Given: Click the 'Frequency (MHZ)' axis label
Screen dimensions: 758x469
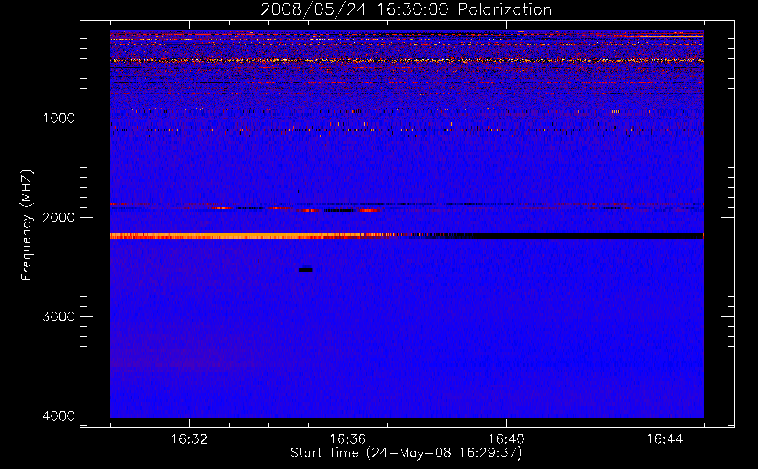Looking at the screenshot, I should pyautogui.click(x=27, y=225).
